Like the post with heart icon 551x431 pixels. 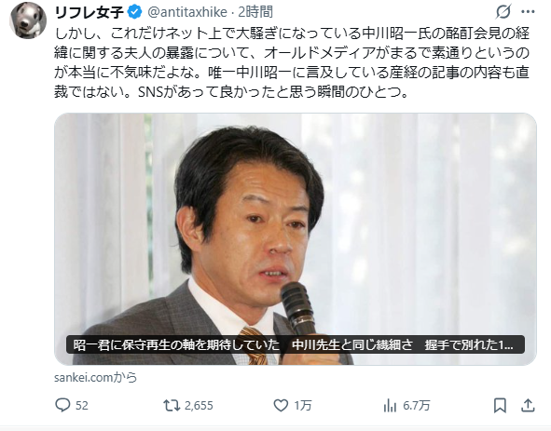(x=281, y=406)
